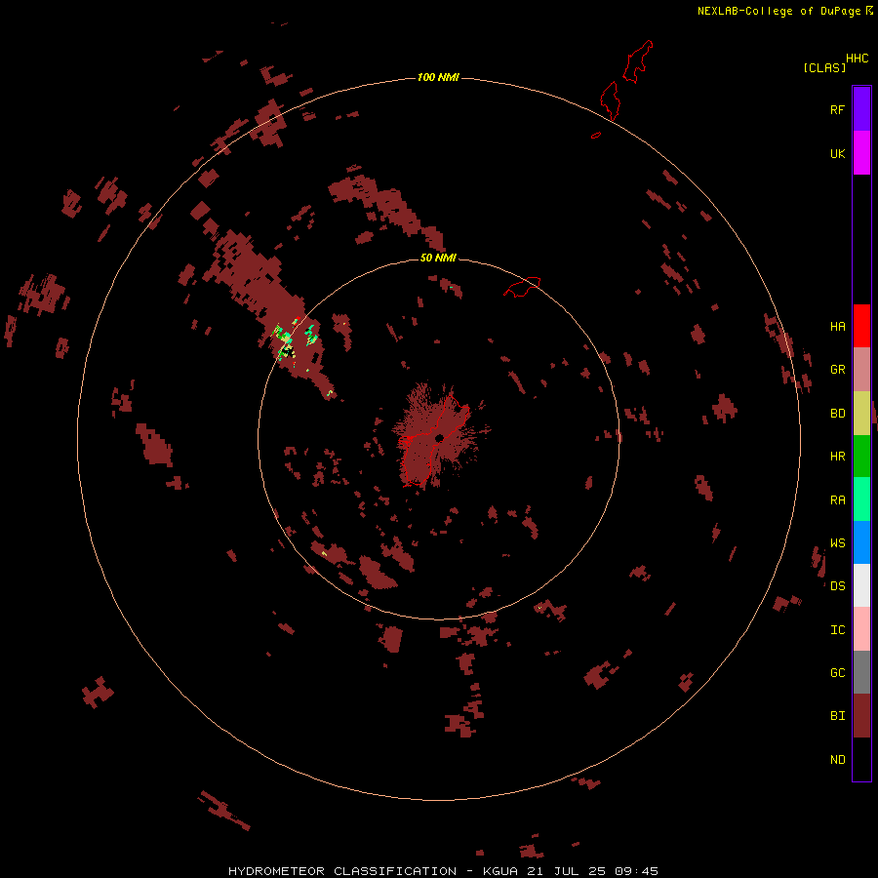The width and height of the screenshot is (878, 878).
Task: Click the HHC product code text
Action: [857, 59]
